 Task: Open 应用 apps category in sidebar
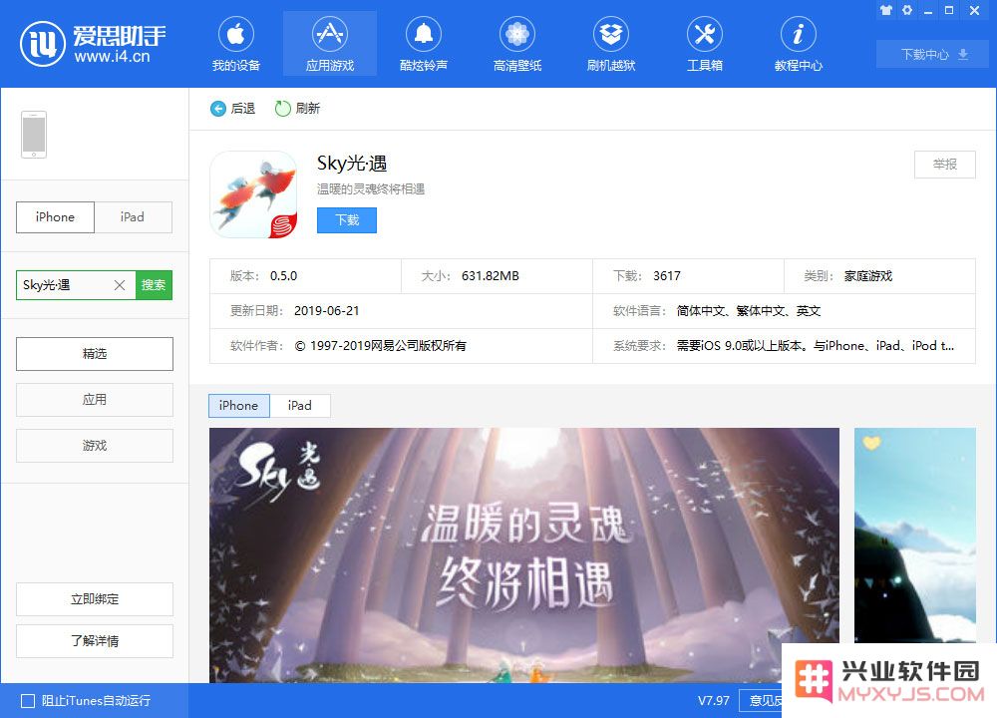94,399
